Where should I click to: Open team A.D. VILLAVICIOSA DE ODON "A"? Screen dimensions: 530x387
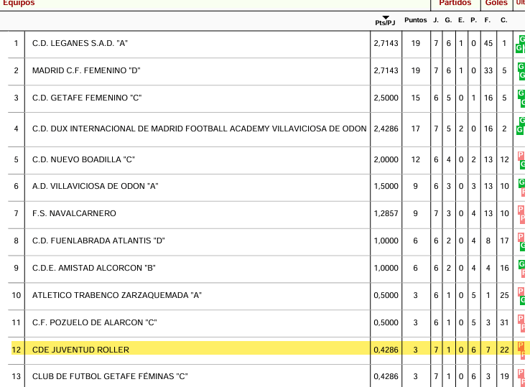tap(96, 186)
